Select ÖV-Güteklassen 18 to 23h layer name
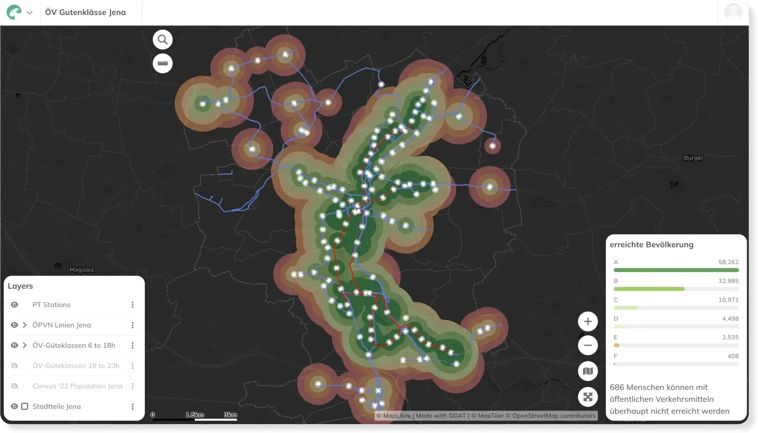The image size is (758, 433). (76, 366)
